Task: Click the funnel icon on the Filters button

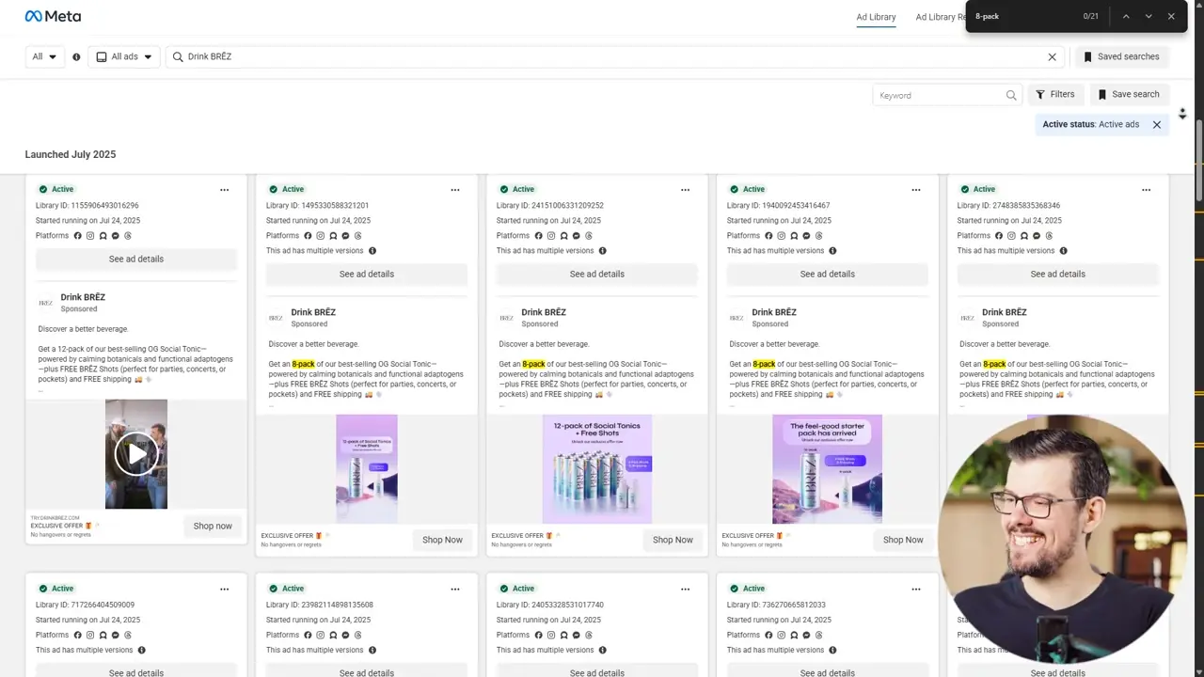Action: click(1041, 94)
